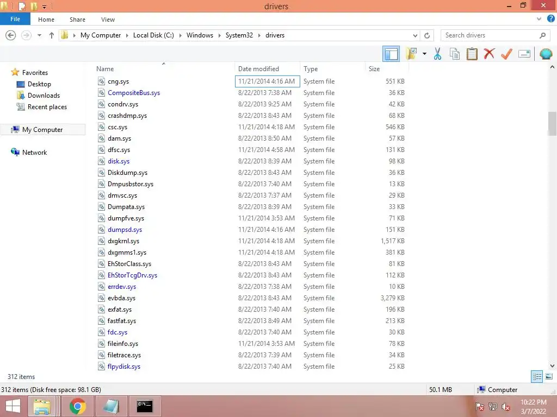Image resolution: width=557 pixels, height=417 pixels.
Task: Expand the arrow after My Computer breadcrumb
Action: point(127,35)
